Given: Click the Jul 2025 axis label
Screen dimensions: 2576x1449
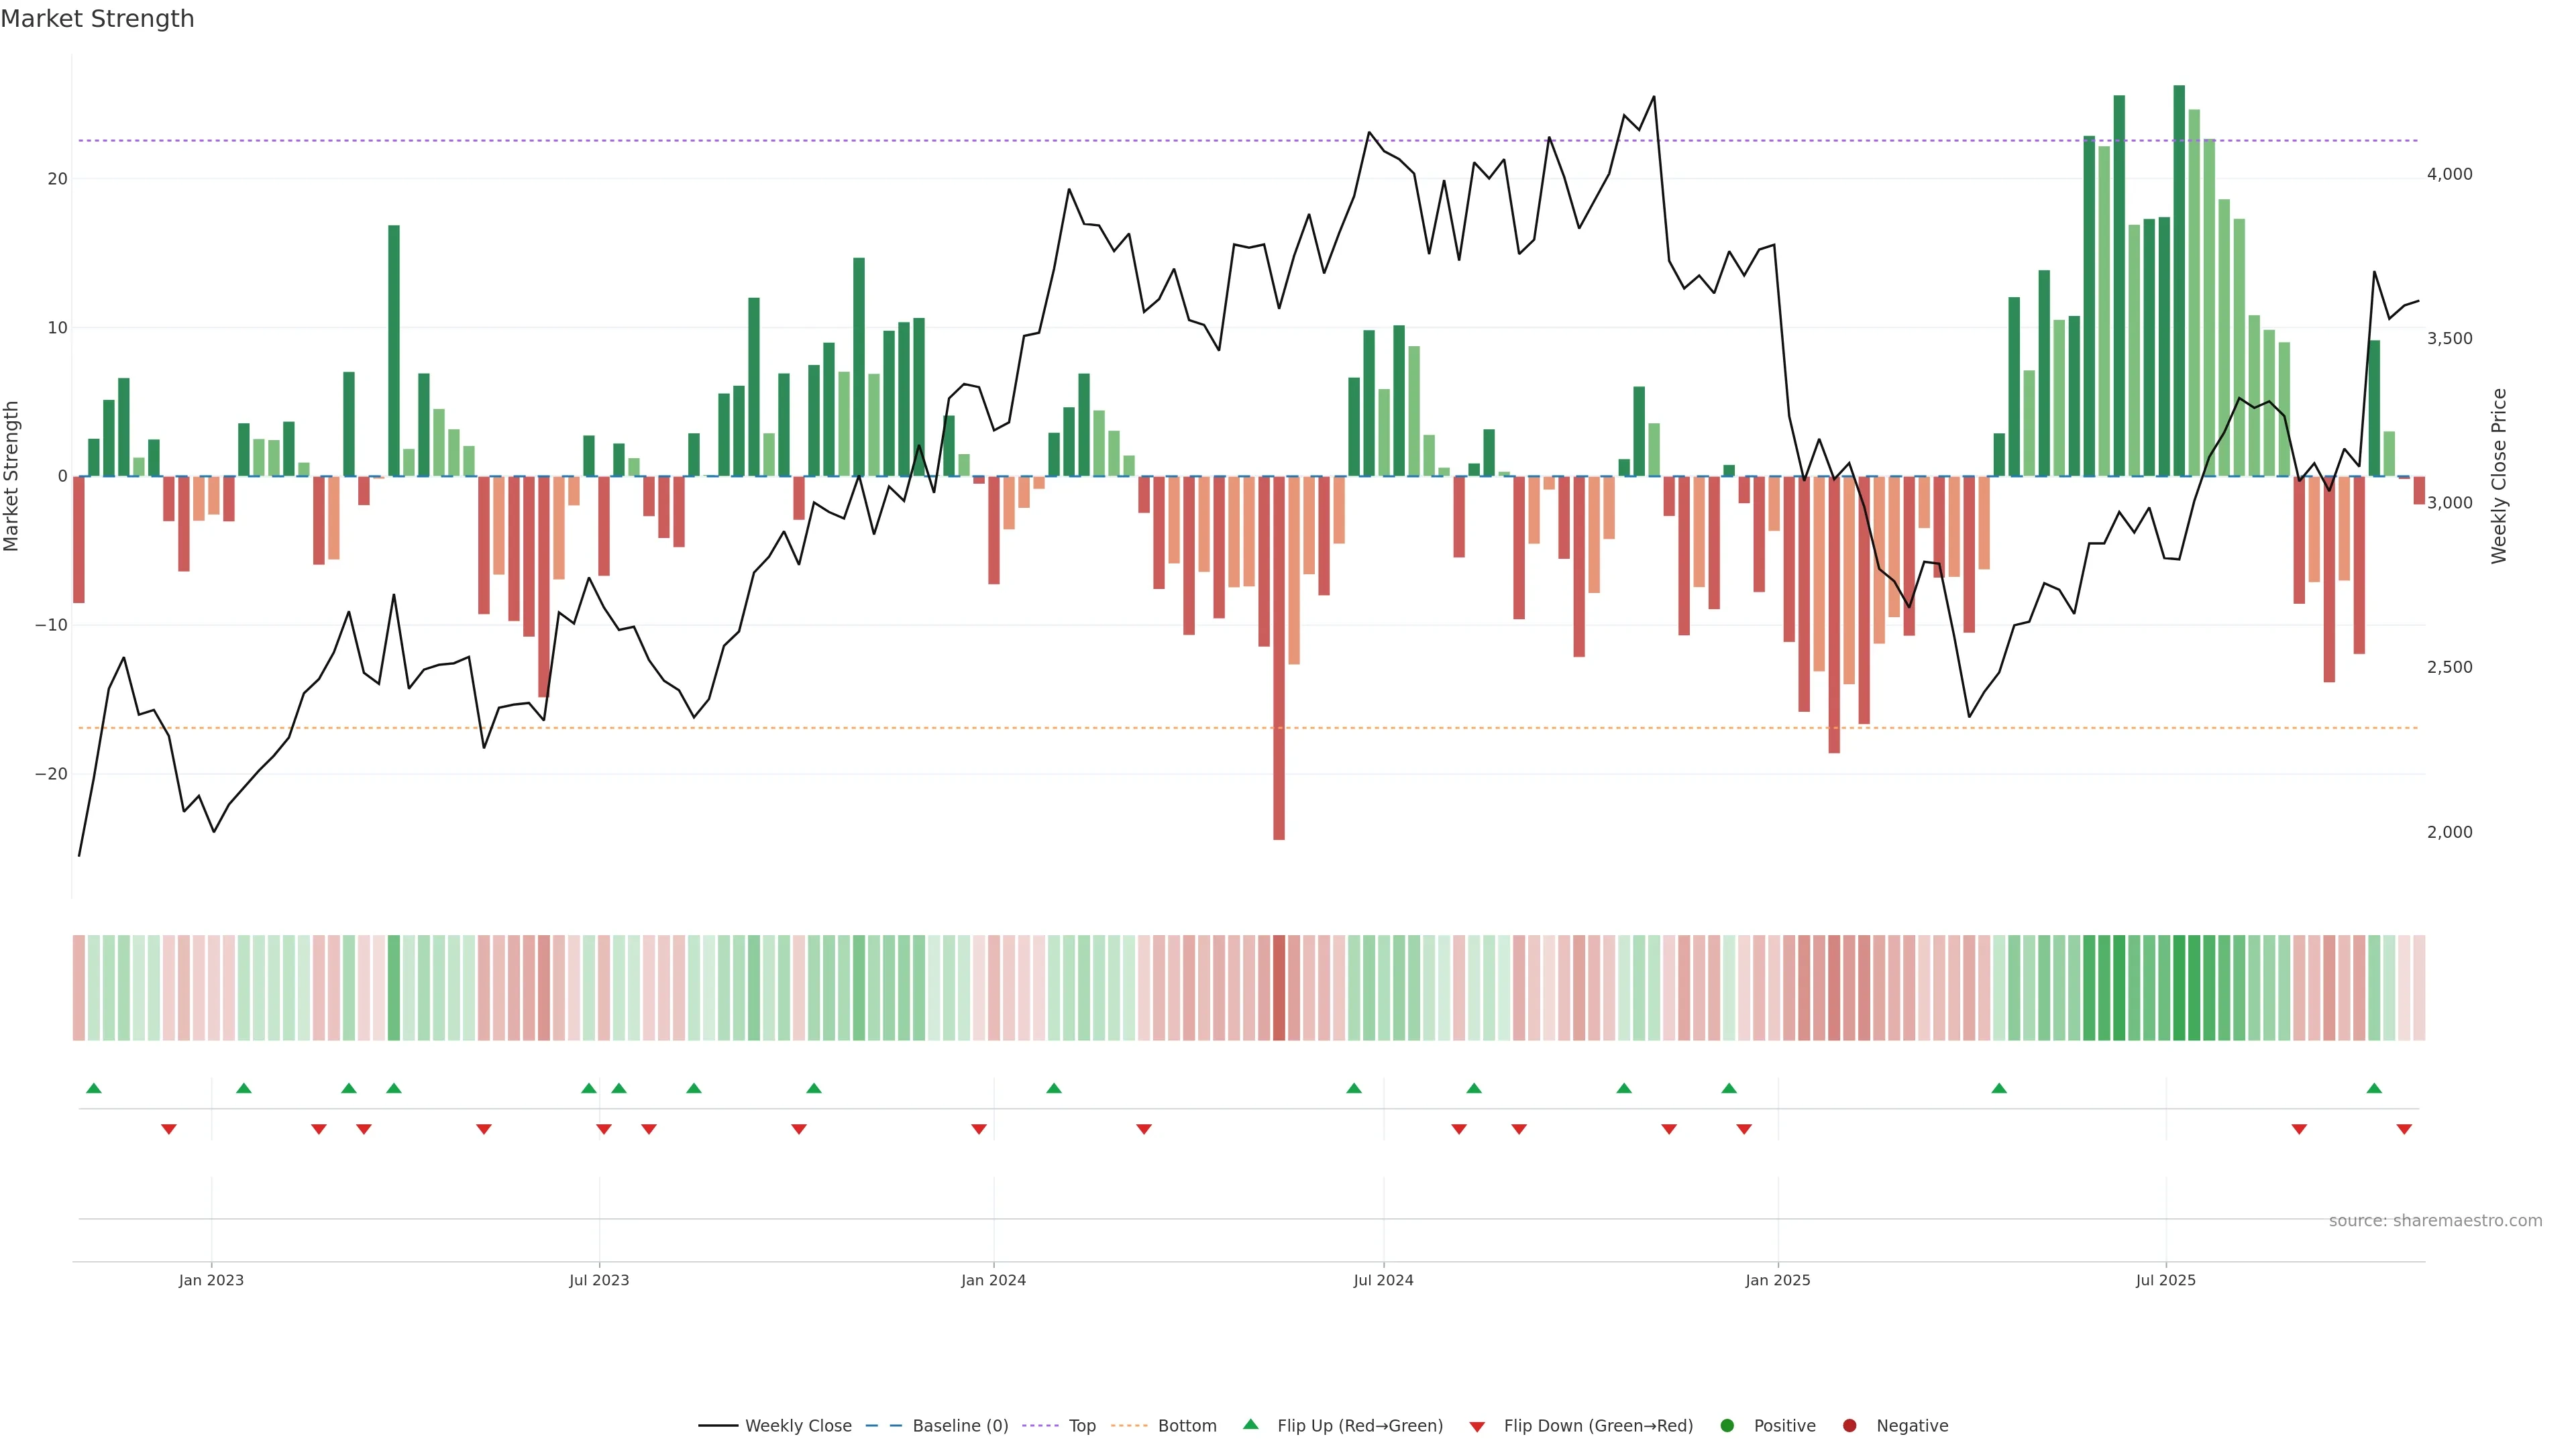Looking at the screenshot, I should coord(2165,1280).
